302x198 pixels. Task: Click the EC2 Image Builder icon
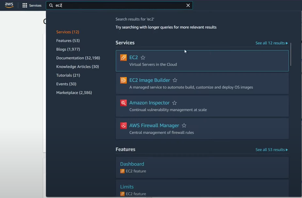[x=123, y=80]
